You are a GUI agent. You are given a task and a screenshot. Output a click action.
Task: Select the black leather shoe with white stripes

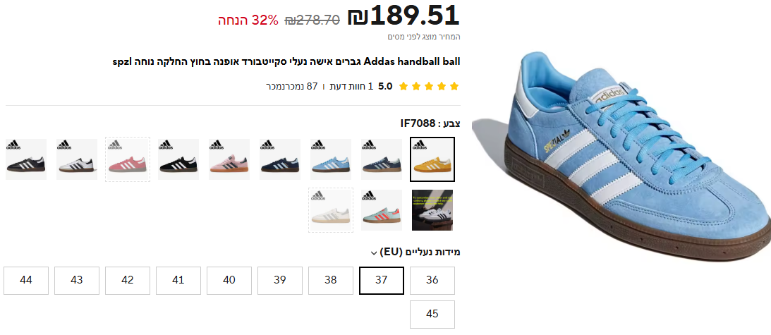[26, 159]
